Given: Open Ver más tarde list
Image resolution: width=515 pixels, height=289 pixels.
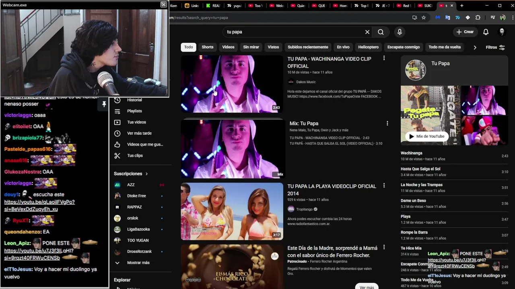Looking at the screenshot, I should [x=139, y=133].
